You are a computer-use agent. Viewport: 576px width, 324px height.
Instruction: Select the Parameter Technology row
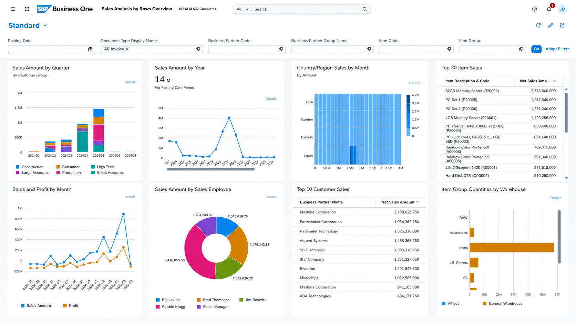pos(359,231)
